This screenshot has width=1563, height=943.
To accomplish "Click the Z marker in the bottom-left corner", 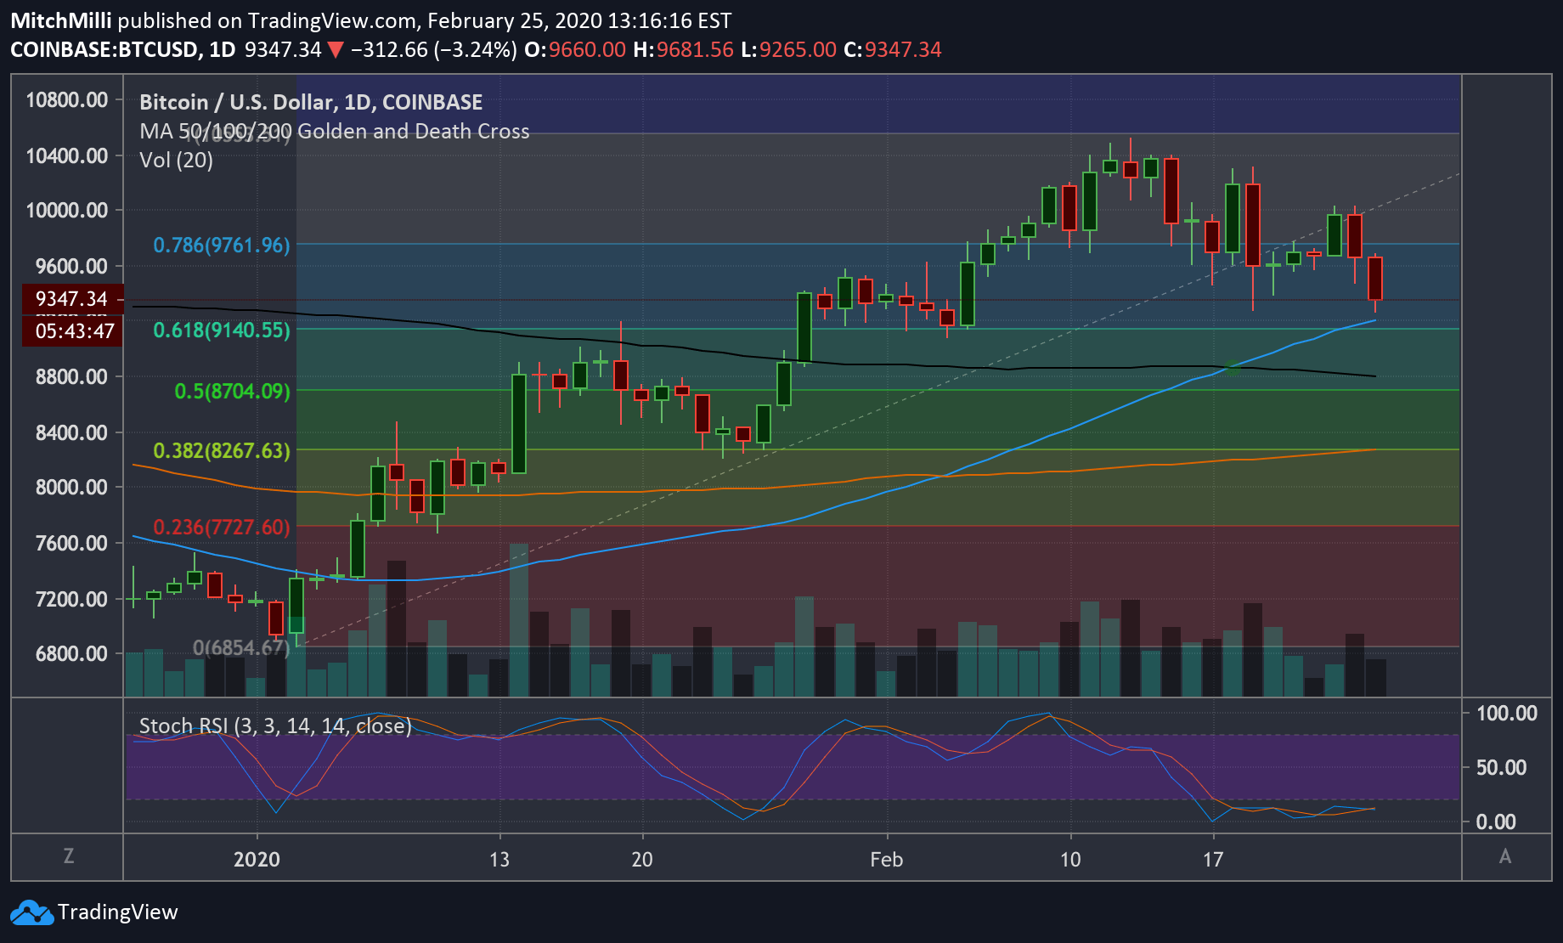I will pos(68,859).
